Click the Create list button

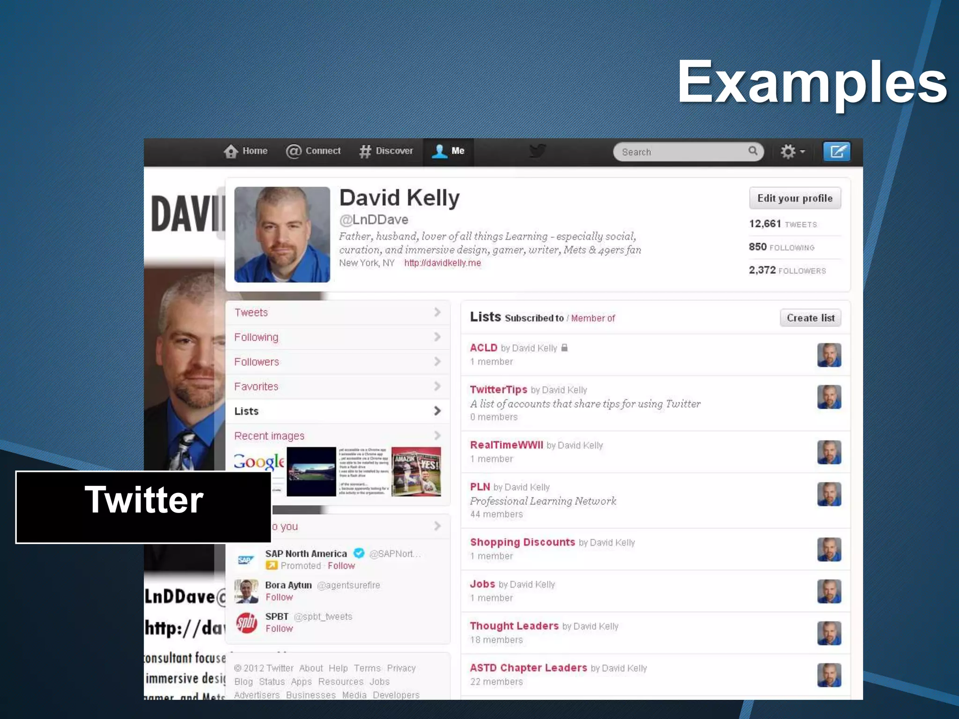[x=811, y=318]
